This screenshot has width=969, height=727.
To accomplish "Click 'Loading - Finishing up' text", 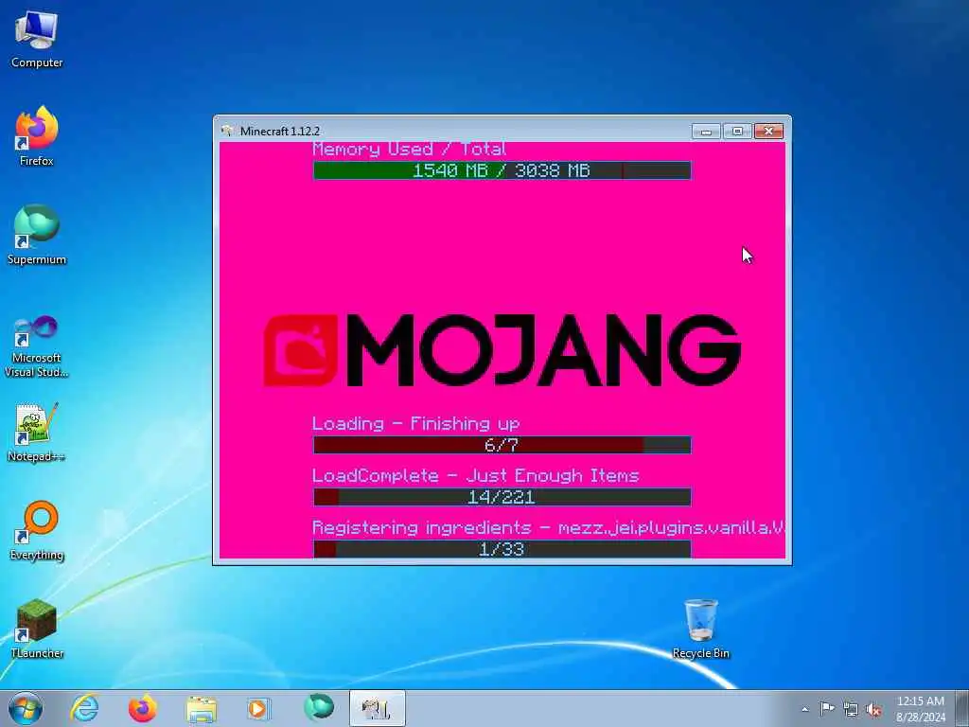I will [x=416, y=424].
